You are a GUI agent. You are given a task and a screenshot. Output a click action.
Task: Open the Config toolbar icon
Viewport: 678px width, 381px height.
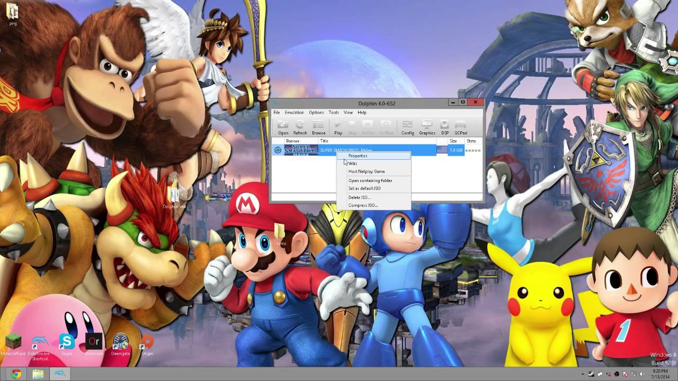pyautogui.click(x=407, y=127)
